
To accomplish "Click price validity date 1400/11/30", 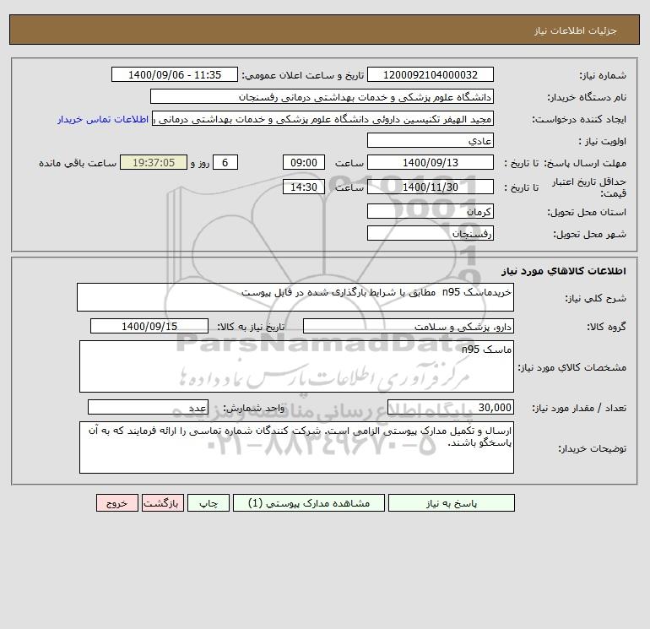I will coord(431,187).
